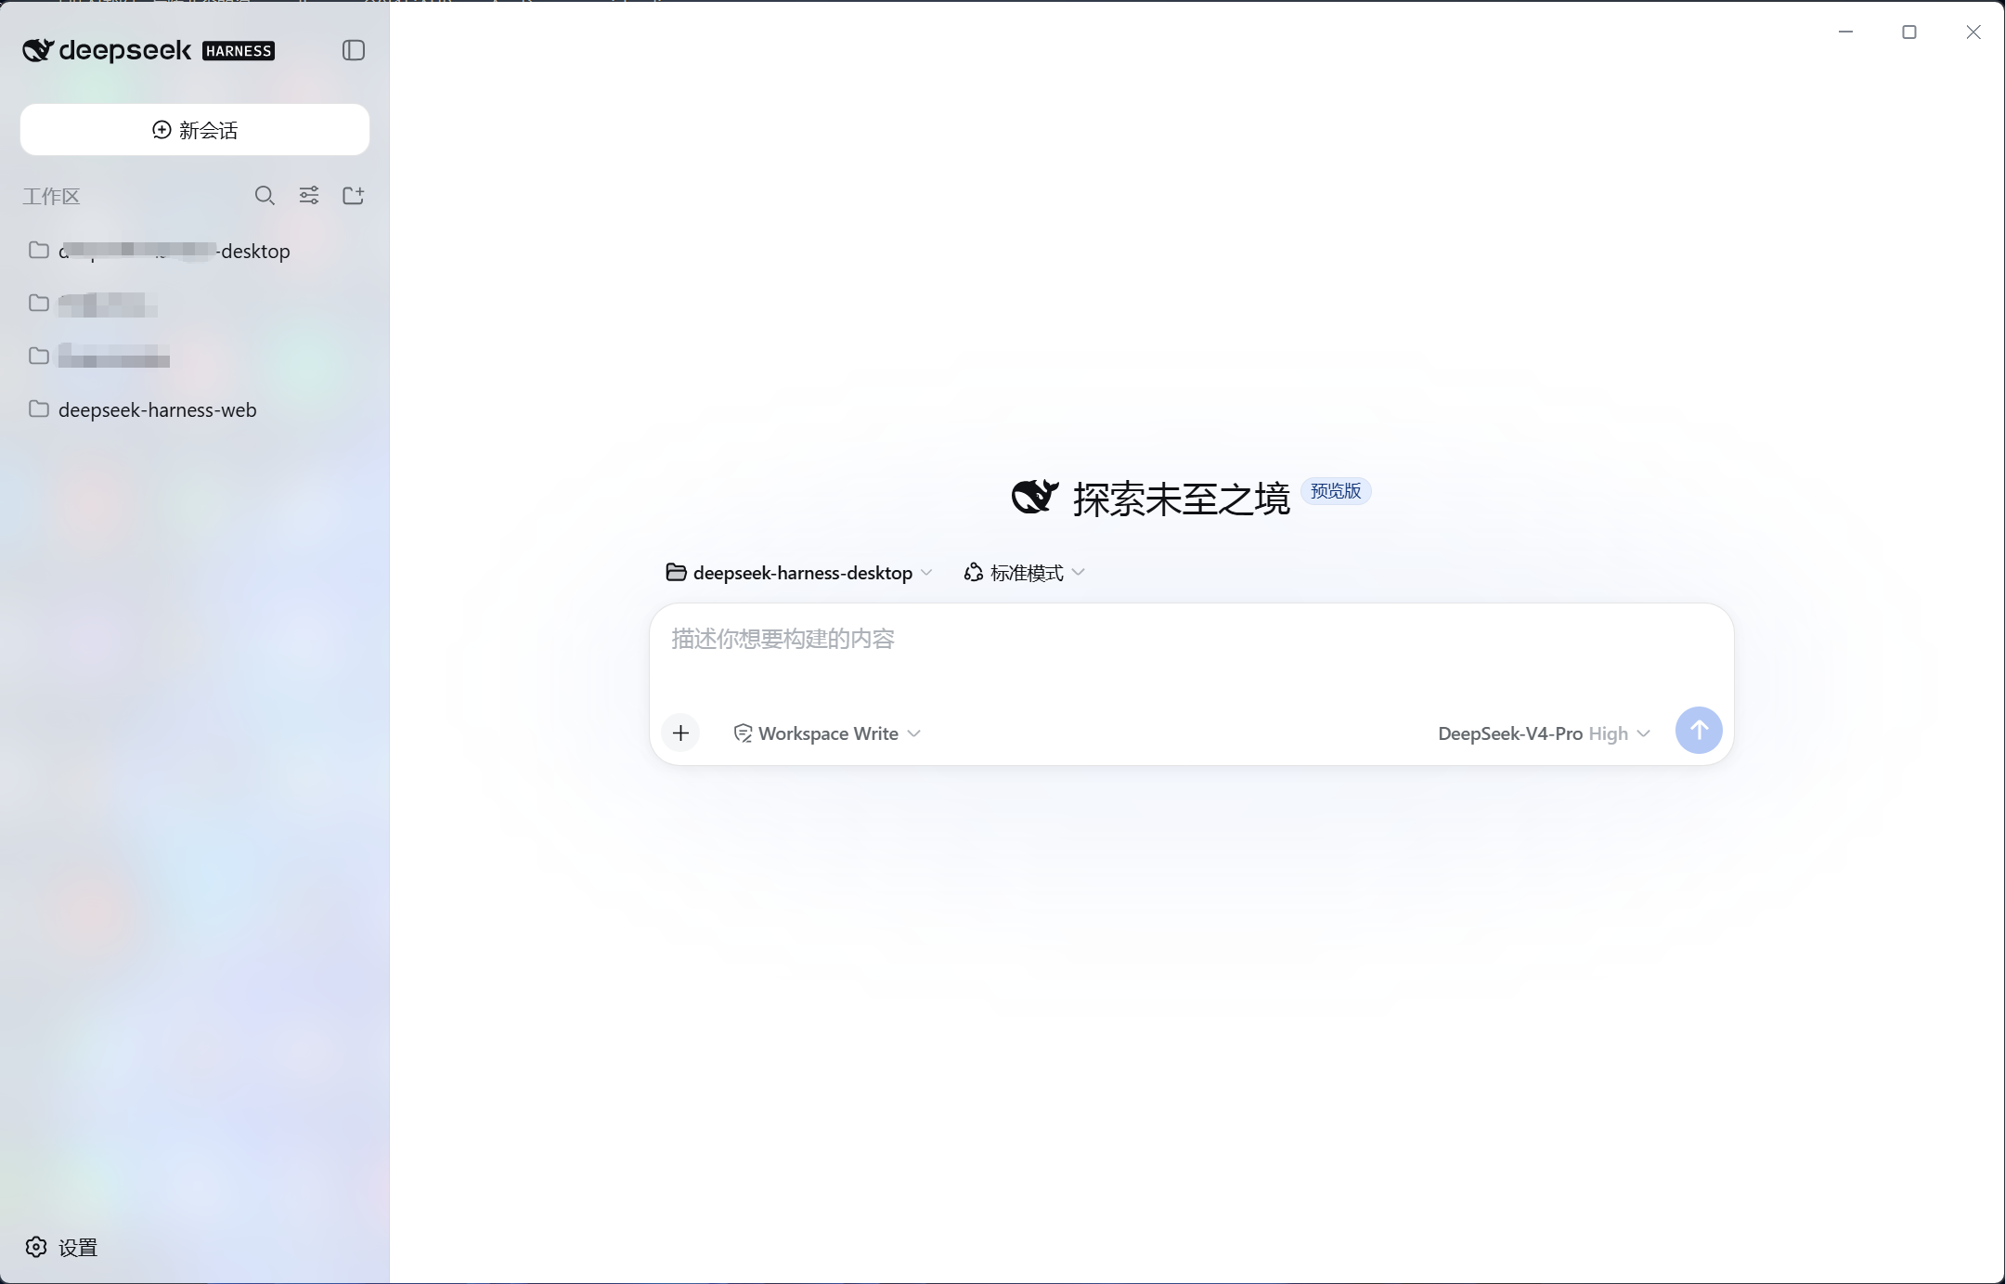Maximize the application window
The height and width of the screenshot is (1284, 2005).
1909,32
